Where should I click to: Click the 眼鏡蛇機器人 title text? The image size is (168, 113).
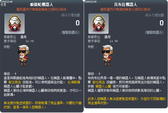tap(41, 5)
